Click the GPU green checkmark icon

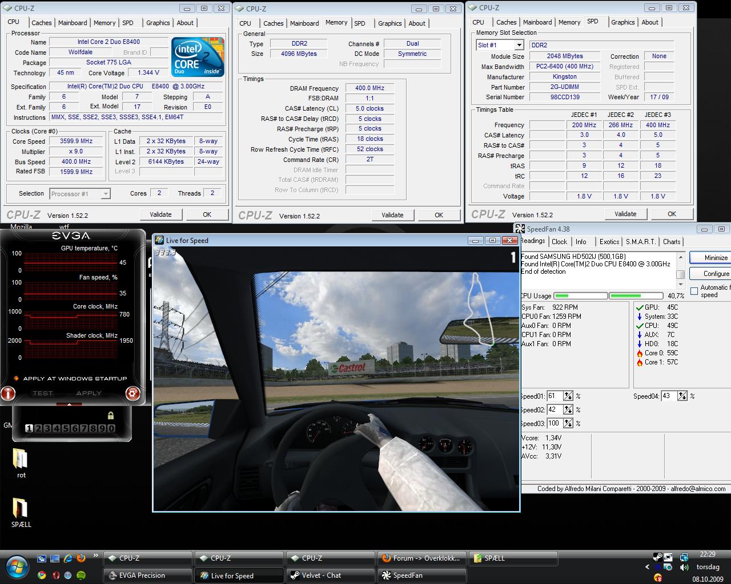[x=640, y=307]
